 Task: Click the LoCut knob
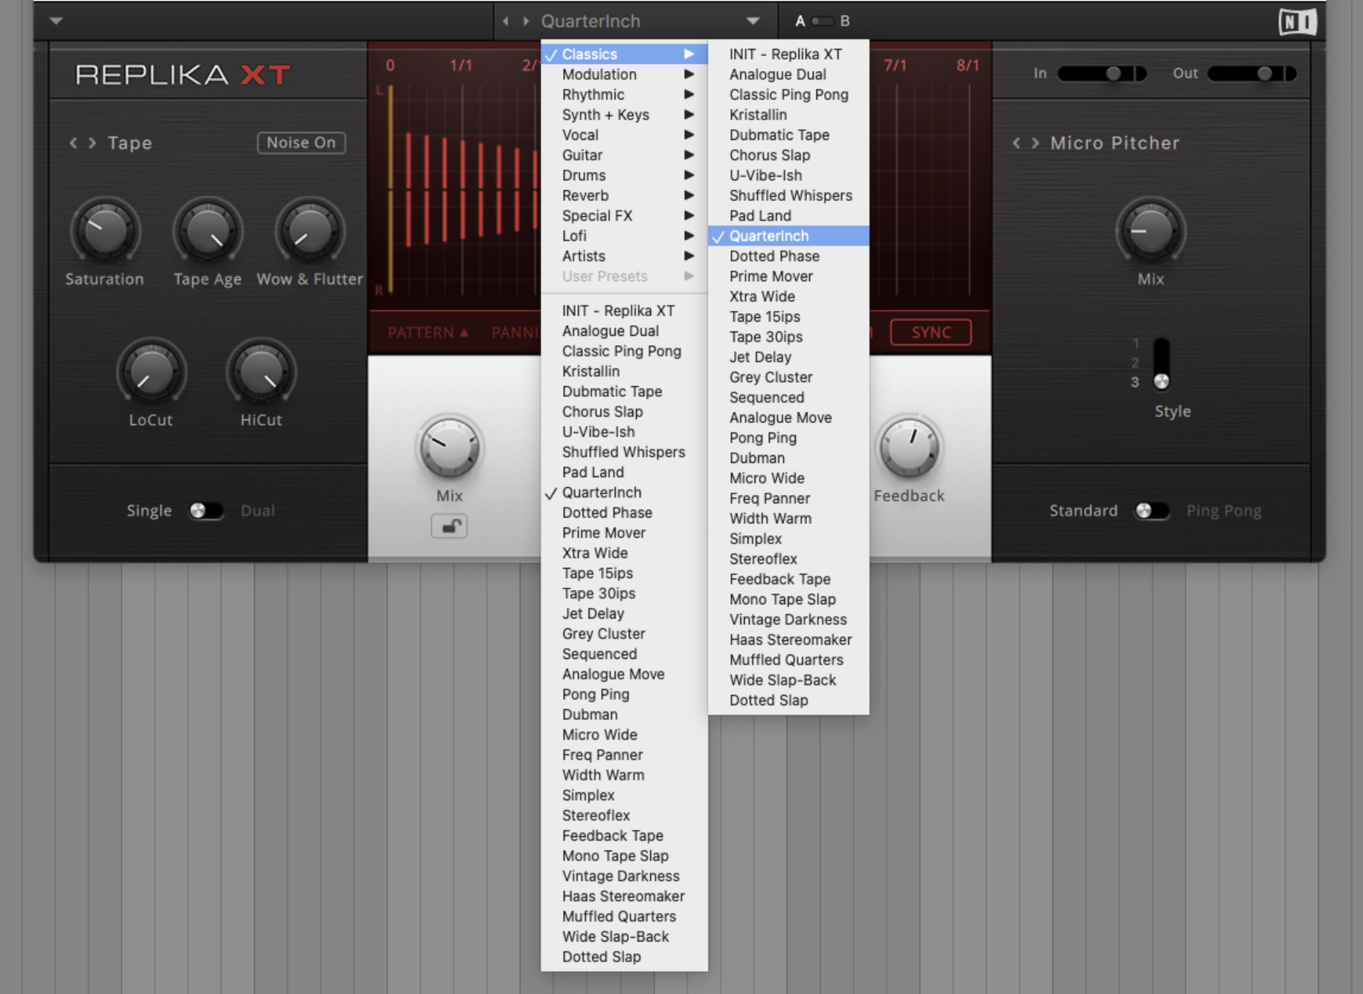coord(150,371)
